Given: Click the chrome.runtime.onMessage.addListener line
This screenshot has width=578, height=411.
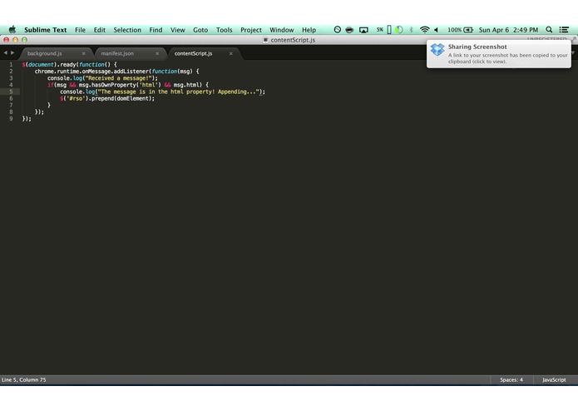Looking at the screenshot, I should pyautogui.click(x=117, y=72).
